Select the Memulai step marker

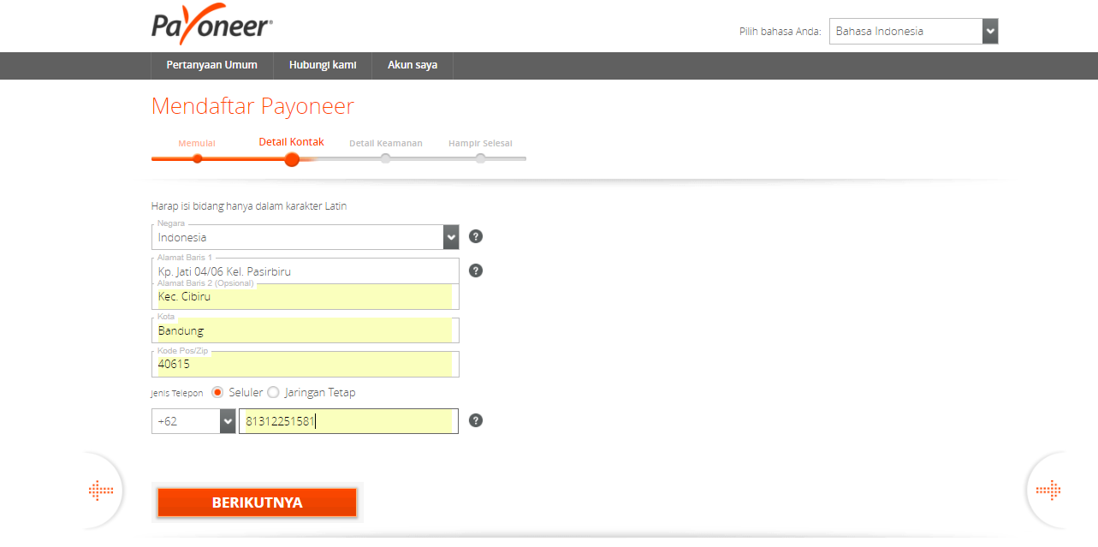[x=197, y=158]
